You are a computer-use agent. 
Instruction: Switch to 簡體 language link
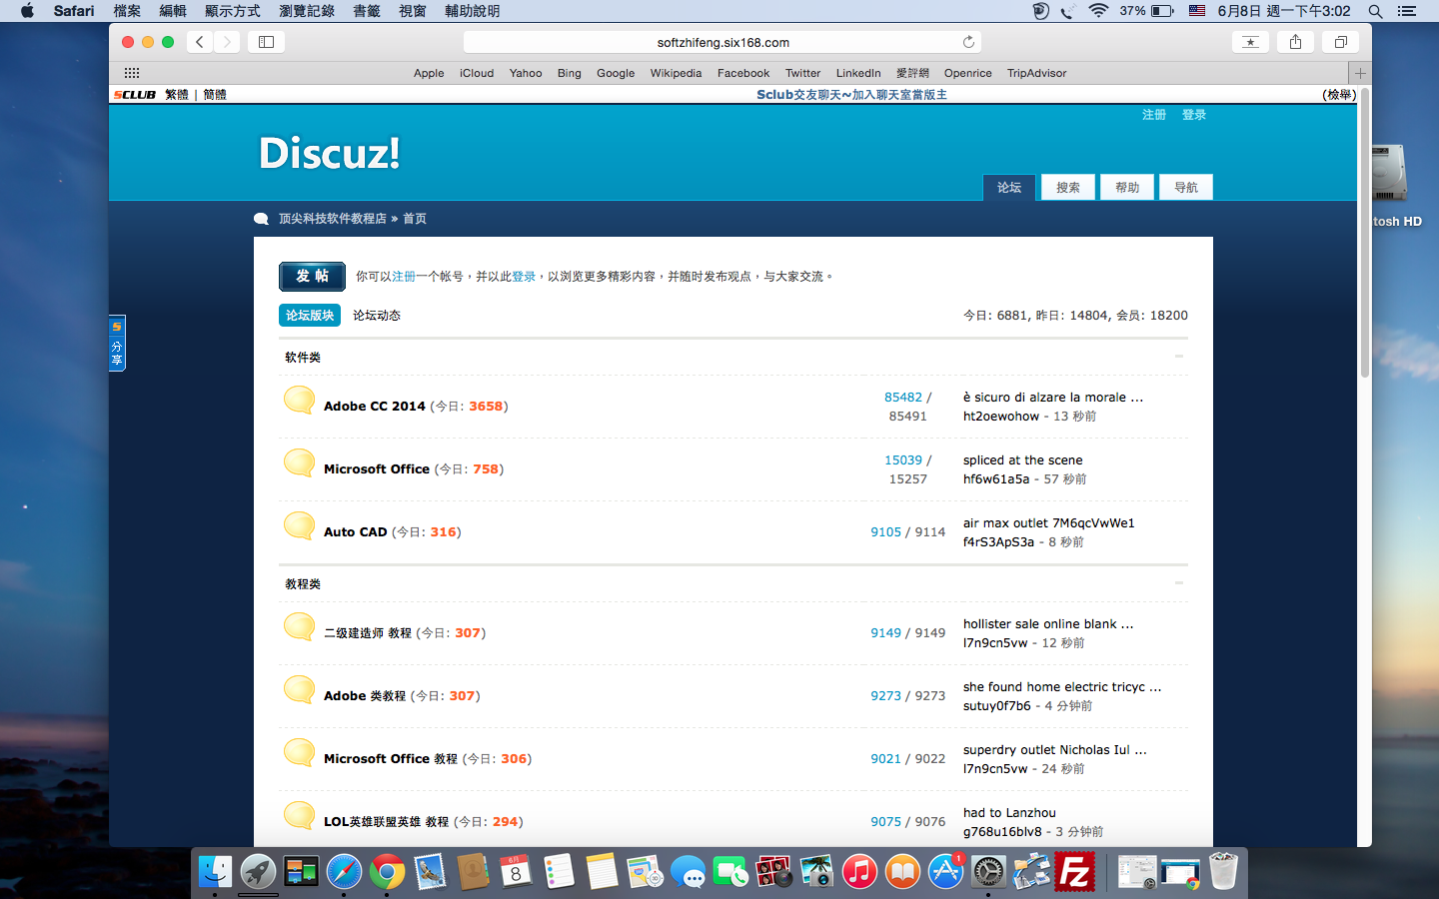[x=215, y=95]
